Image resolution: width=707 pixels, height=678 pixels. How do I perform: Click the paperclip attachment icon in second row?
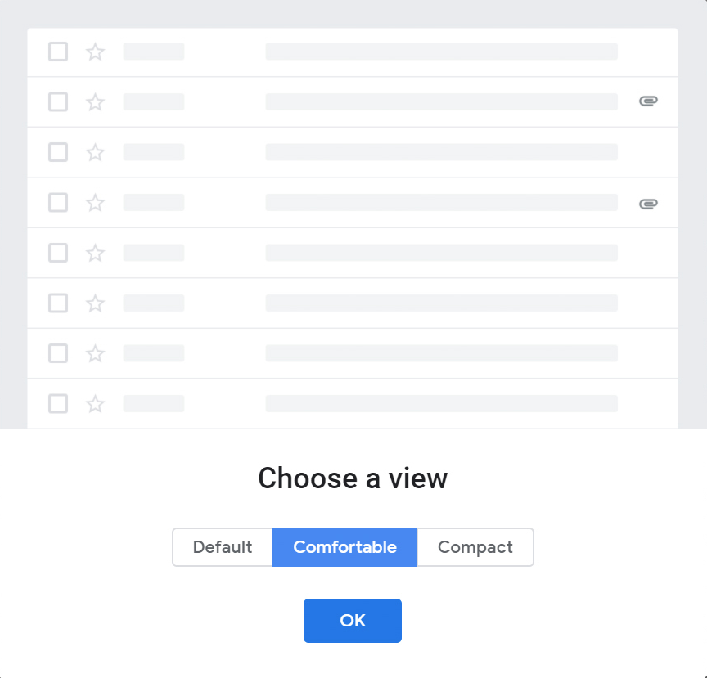[x=648, y=101]
